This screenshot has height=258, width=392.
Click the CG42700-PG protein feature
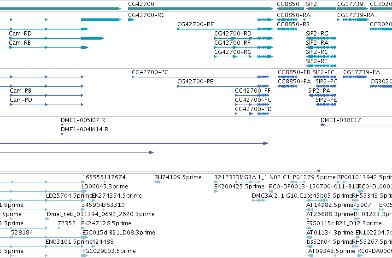click(252, 105)
